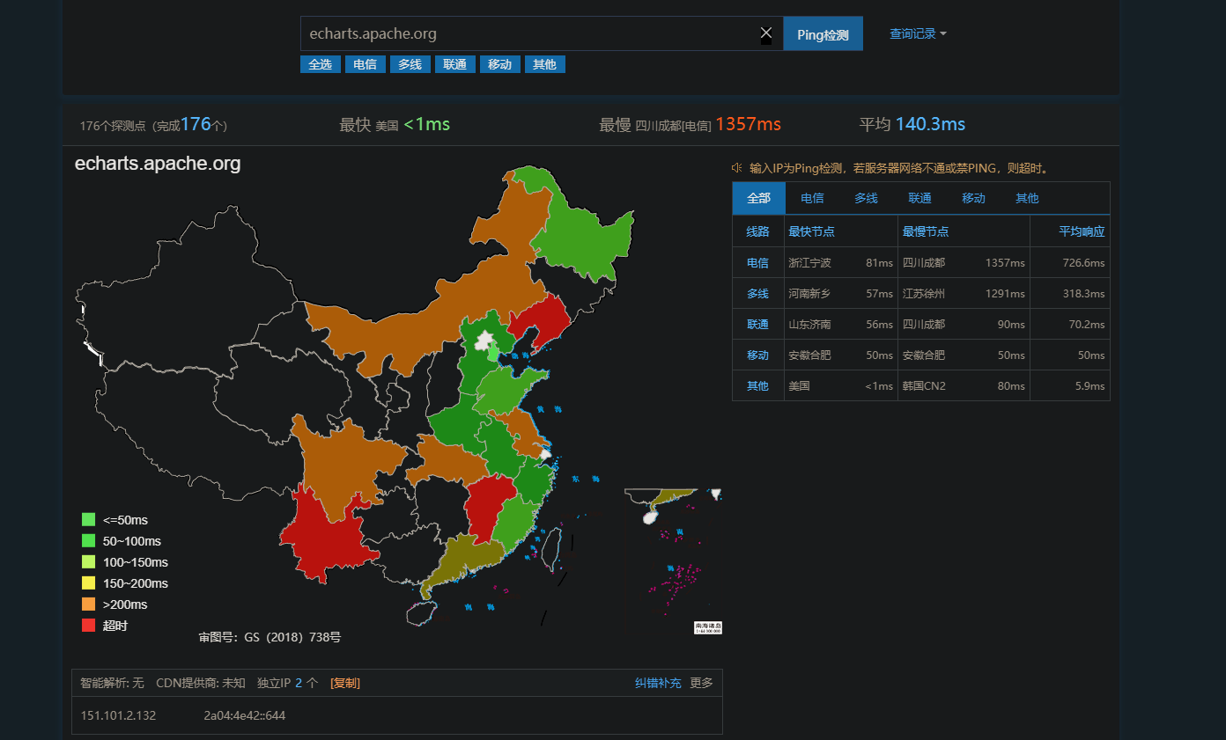Start the Ping检测 test
Screen dimensions: 1226x740
click(x=823, y=33)
